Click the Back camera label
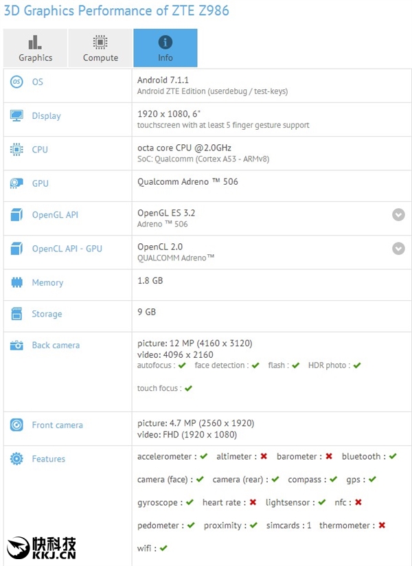 (56, 346)
